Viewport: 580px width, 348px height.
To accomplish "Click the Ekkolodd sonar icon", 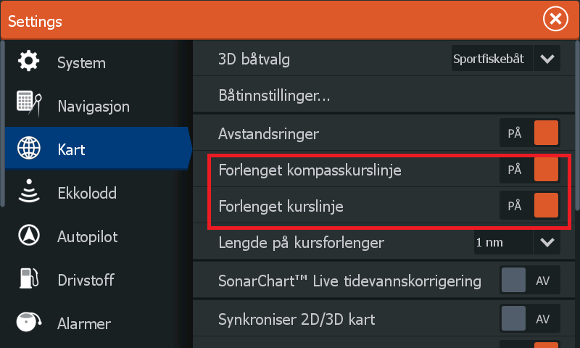I will 29,193.
